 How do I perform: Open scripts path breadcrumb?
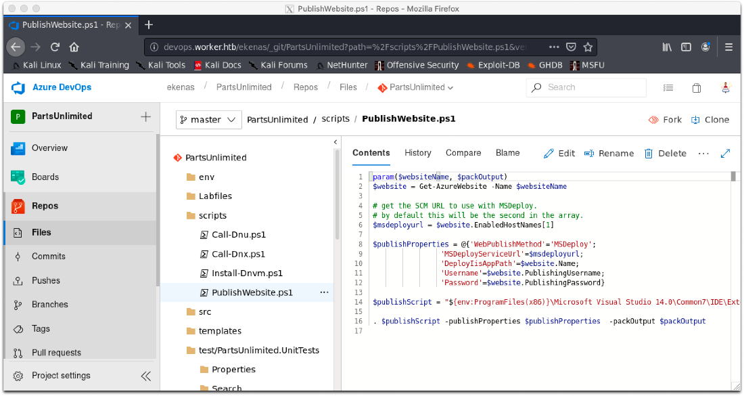[x=335, y=118]
